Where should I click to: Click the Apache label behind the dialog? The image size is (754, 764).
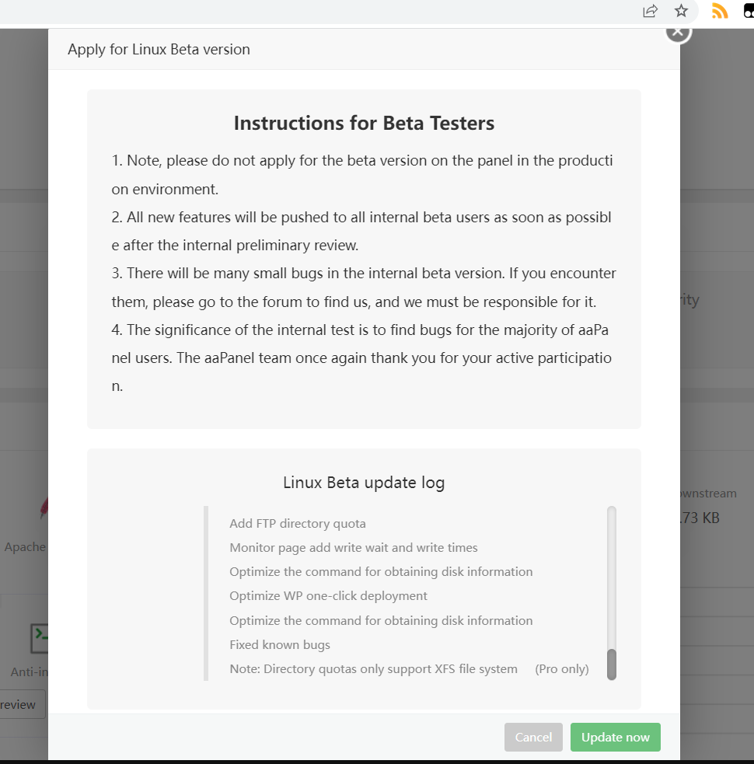pos(25,547)
